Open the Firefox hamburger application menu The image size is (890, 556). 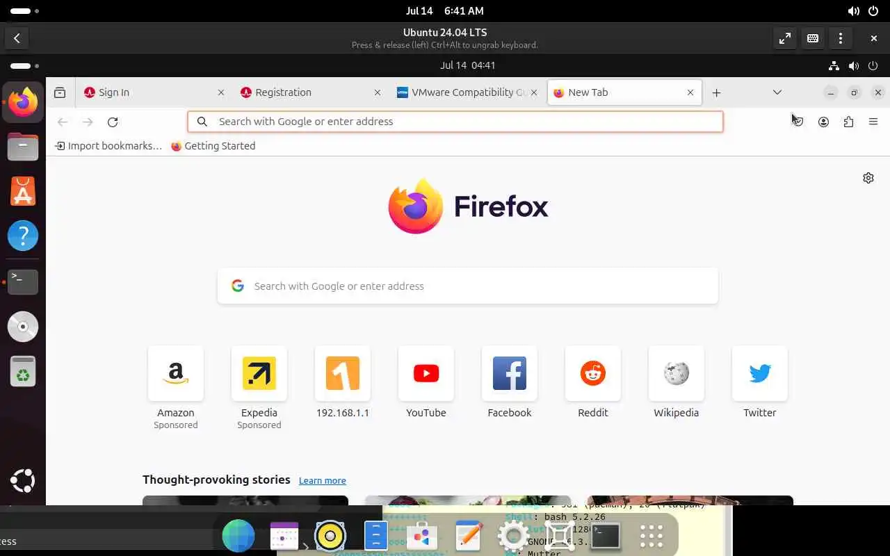pos(873,122)
